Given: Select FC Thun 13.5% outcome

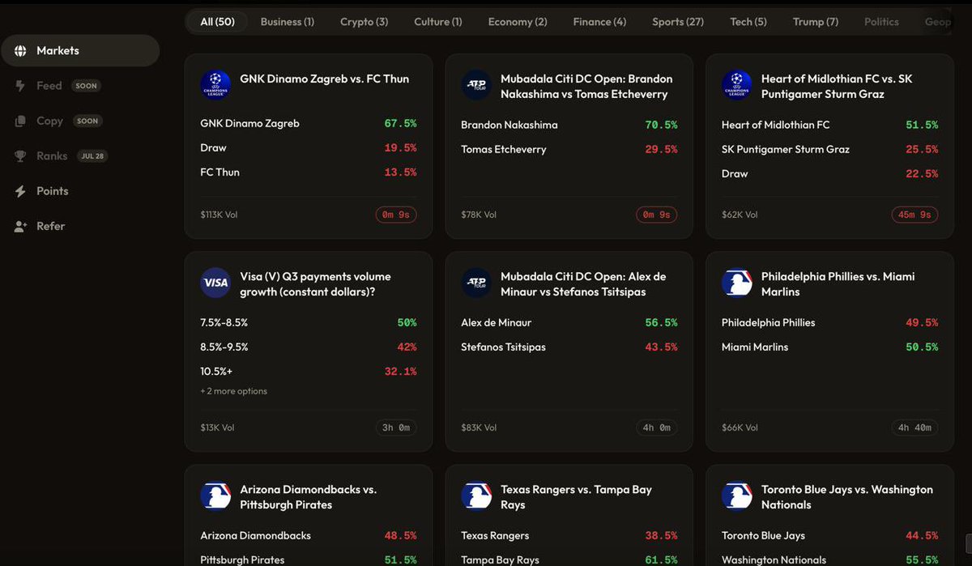Looking at the screenshot, I should [309, 172].
